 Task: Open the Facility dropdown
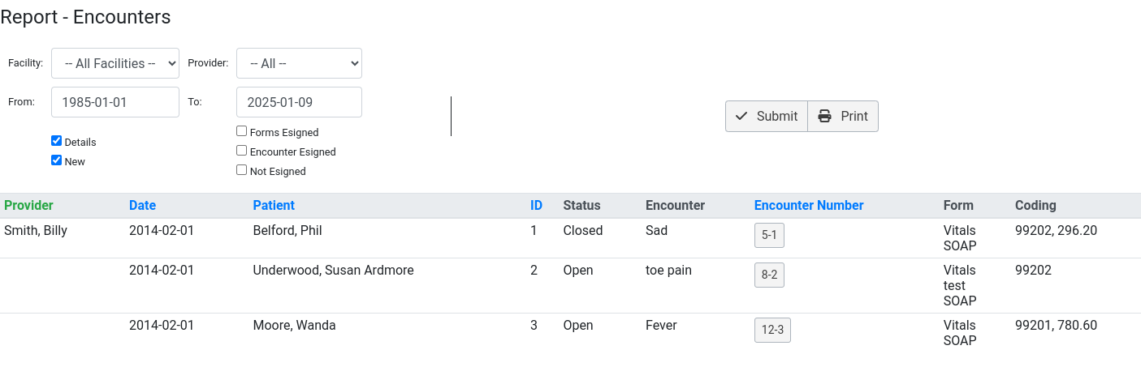coord(115,63)
